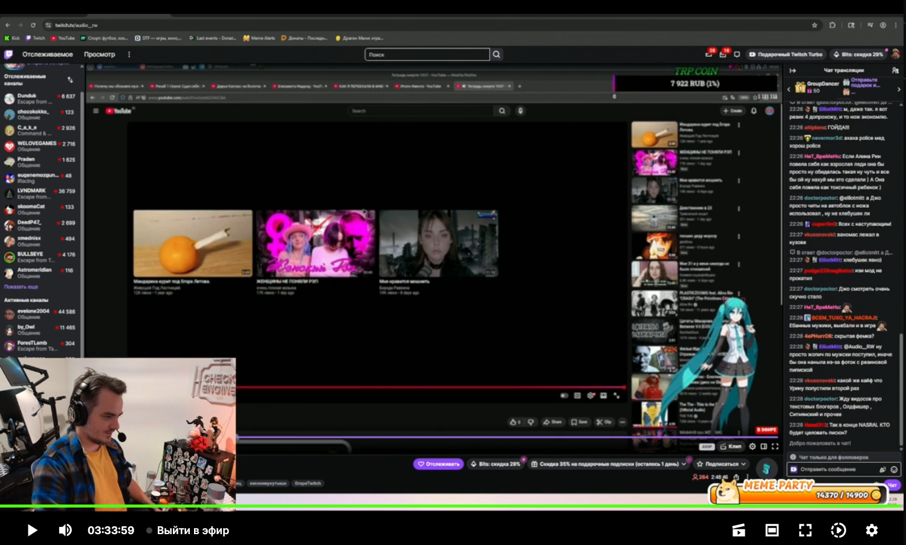Click the Отслеживать follow button
Viewport: 906px width, 545px height.
click(438, 464)
